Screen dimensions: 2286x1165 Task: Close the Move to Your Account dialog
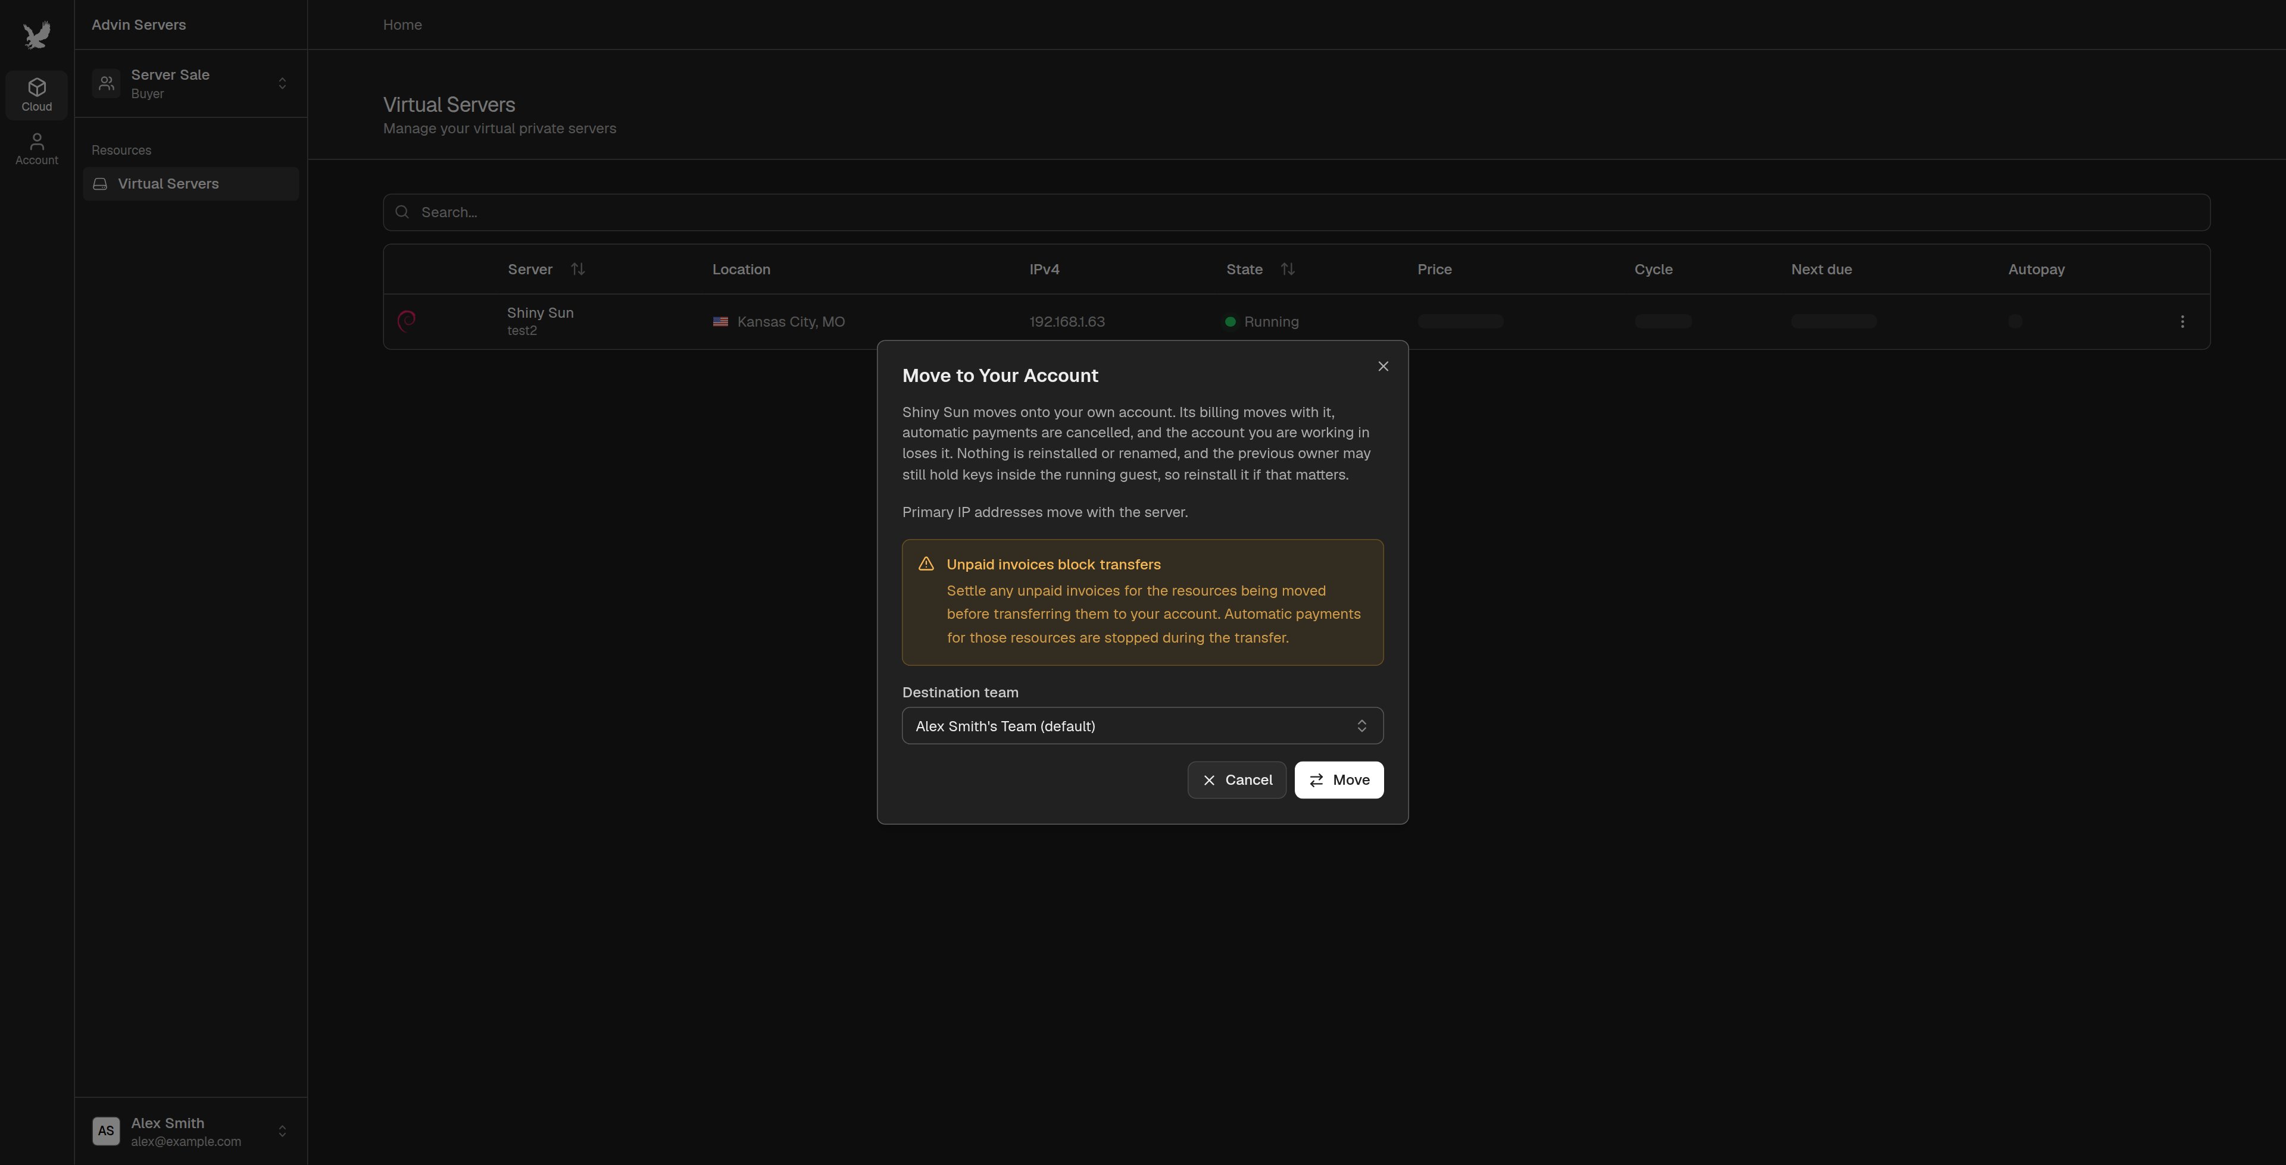coord(1382,367)
